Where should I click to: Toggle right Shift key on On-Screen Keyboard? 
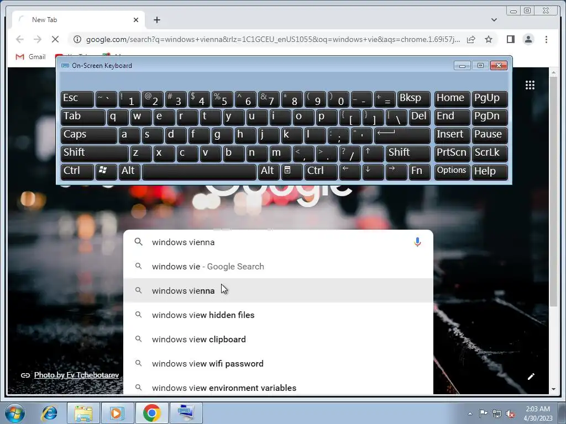tap(408, 153)
